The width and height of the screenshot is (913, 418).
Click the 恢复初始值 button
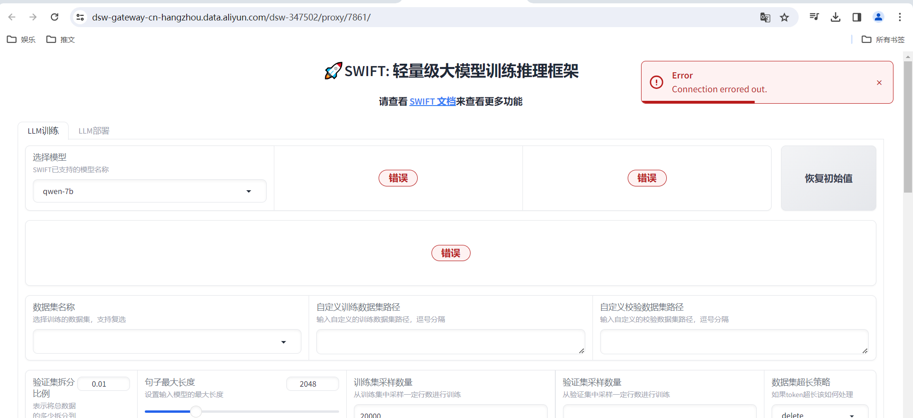pos(828,178)
